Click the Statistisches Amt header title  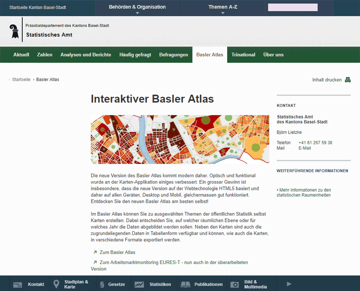49,35
